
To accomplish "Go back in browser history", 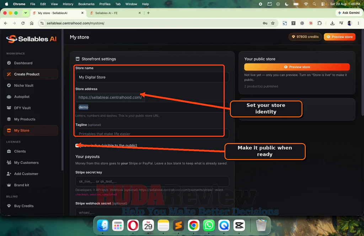I will click(x=6, y=23).
